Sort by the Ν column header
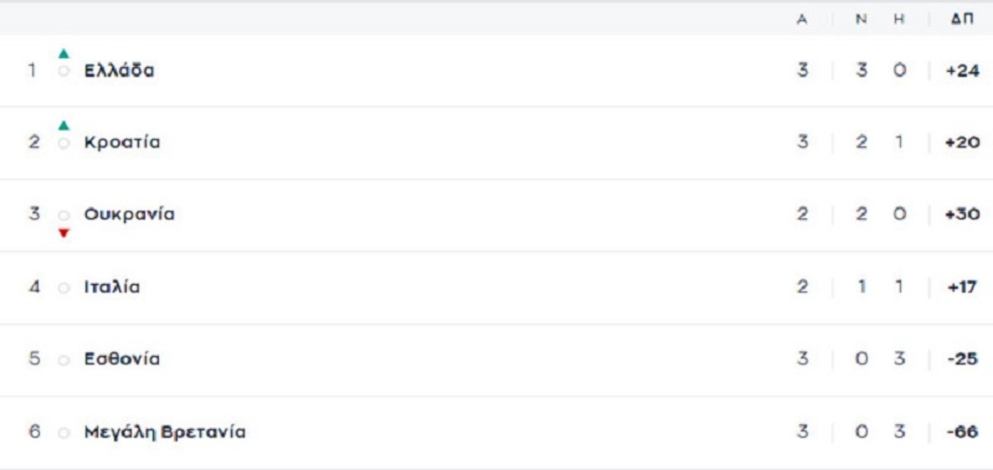Image resolution: width=993 pixels, height=470 pixels. click(861, 20)
